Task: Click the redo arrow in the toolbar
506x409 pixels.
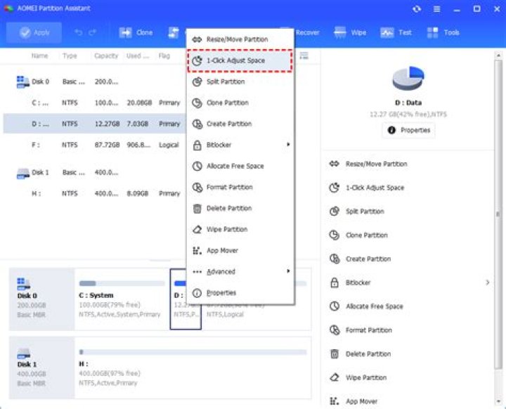Action: coord(93,32)
